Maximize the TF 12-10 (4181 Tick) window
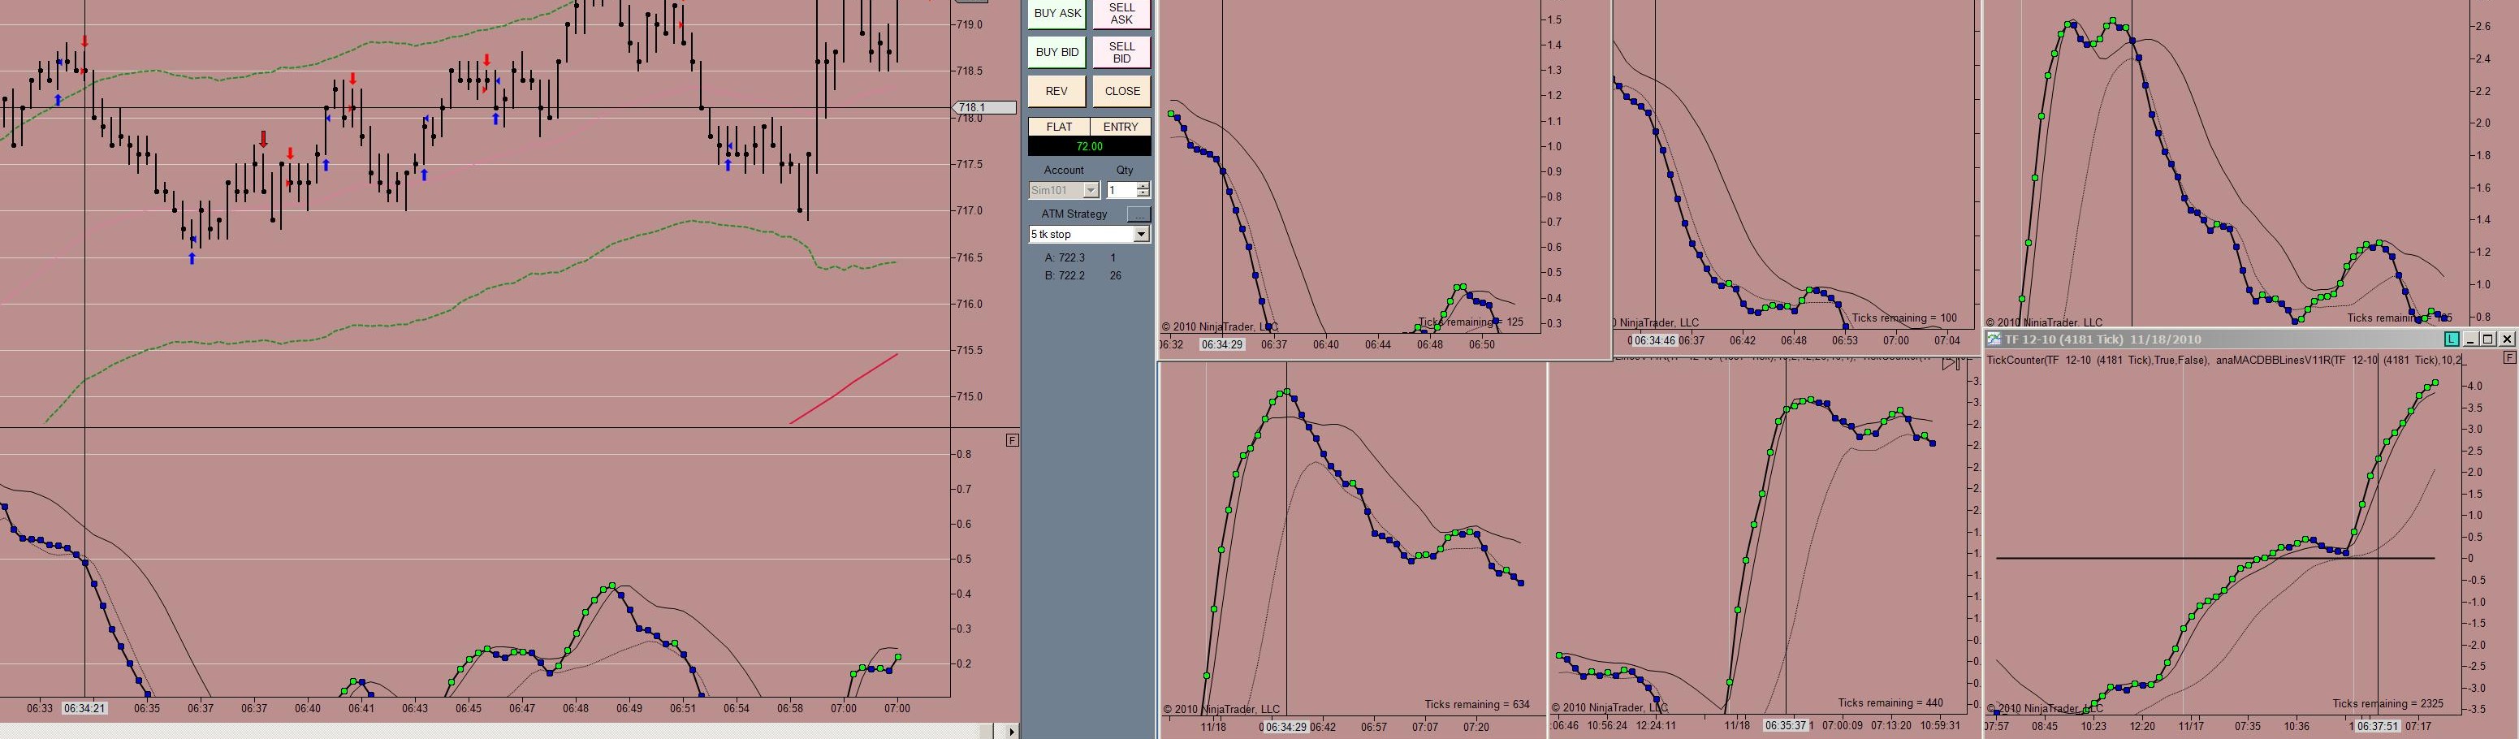Viewport: 2519px width, 739px height. (x=2489, y=339)
